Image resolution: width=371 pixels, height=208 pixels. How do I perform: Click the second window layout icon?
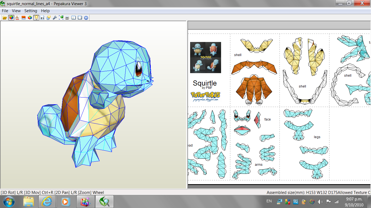pyautogui.click(x=80, y=18)
